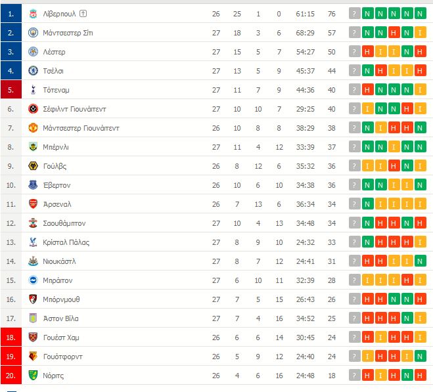
Task: Open the Μάντσεστερ Γιουνάιτεντ team link
Action: coord(81,128)
